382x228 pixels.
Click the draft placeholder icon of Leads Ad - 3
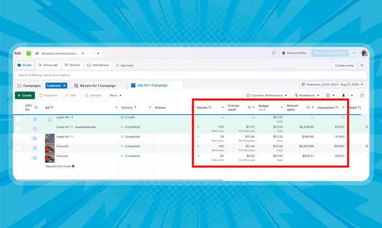(x=50, y=119)
